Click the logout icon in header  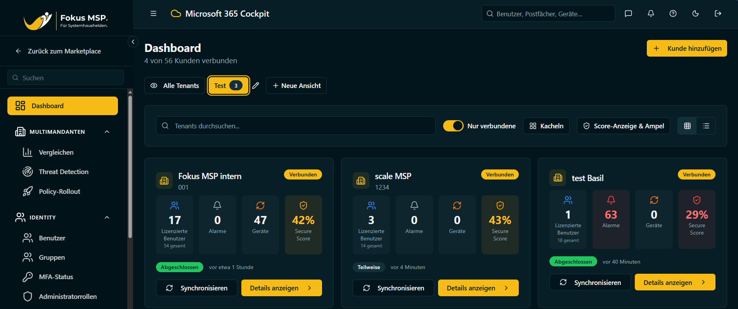click(718, 14)
